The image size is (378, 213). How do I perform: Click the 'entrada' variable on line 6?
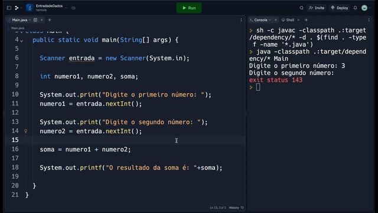(82, 58)
